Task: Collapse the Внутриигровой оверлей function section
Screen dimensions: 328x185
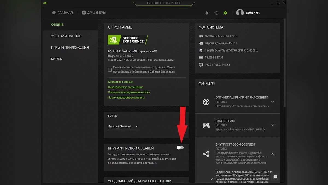Action: click(x=273, y=154)
